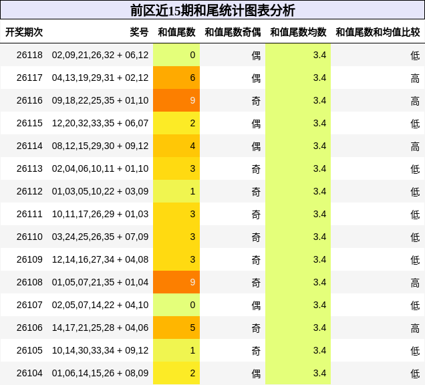The height and width of the screenshot is (385, 425).
Task: Select numbers 01,06,14,15,26 + 08,09
Action: coord(100,374)
